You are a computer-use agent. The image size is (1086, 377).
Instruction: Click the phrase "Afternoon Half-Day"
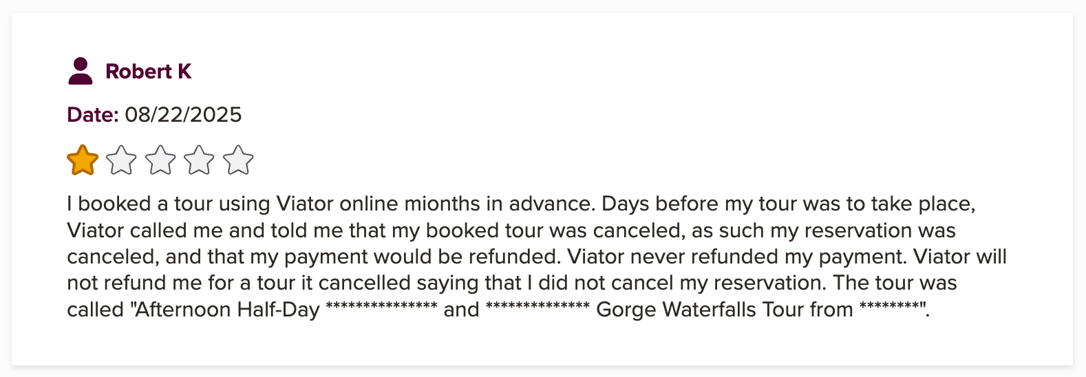[x=227, y=310]
